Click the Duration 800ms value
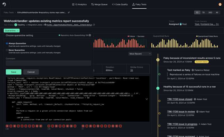The height and width of the screenshot is (137, 224). click(x=109, y=70)
